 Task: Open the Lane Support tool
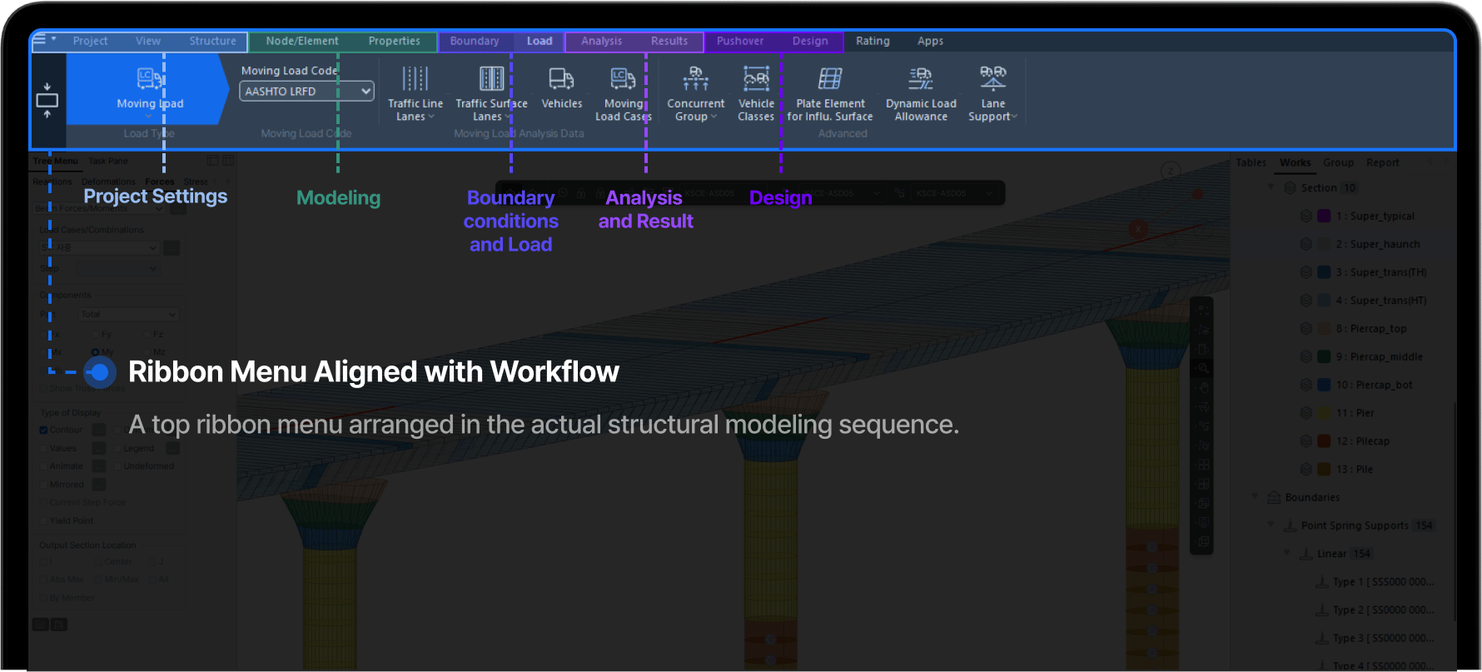click(992, 90)
